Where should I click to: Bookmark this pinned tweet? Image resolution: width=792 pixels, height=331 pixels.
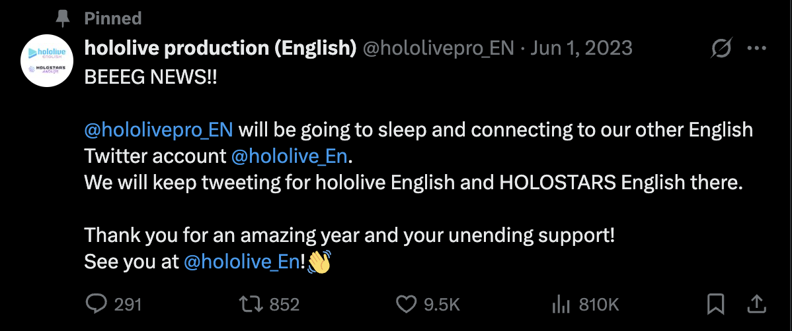click(715, 304)
